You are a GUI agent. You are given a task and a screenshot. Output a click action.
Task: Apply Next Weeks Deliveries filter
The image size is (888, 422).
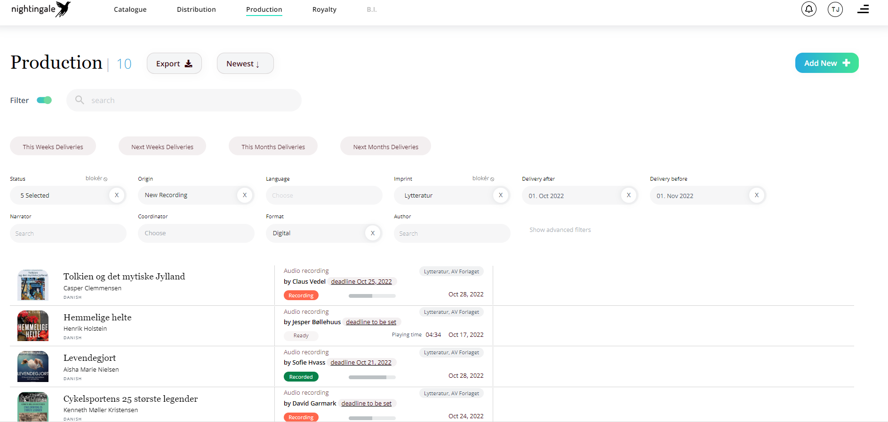point(162,146)
